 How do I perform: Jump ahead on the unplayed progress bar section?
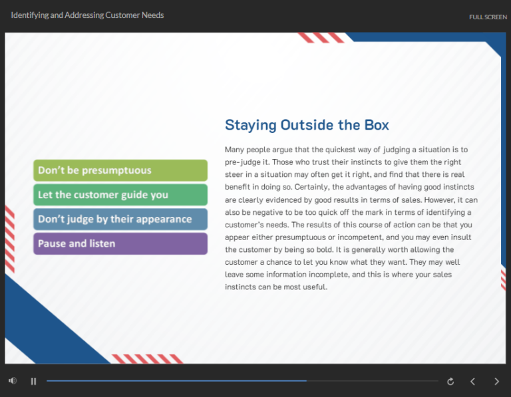pyautogui.click(x=373, y=381)
